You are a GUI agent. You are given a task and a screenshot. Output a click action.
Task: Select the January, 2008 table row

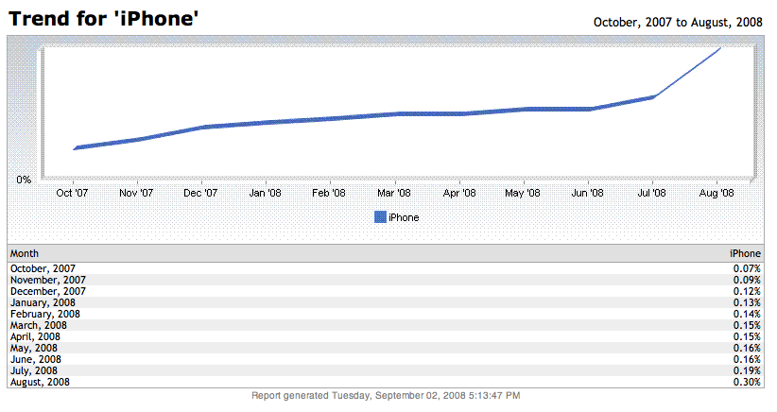coord(386,302)
